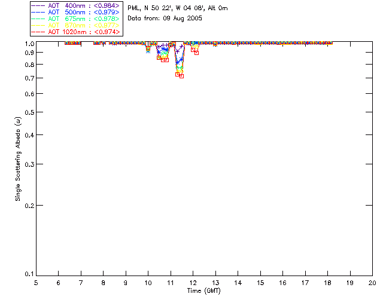Click the green dashed line sample for 675nm

click(38, 19)
